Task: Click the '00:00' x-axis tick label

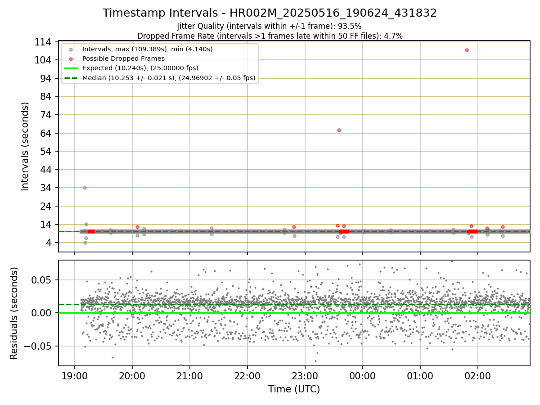Action: (363, 376)
